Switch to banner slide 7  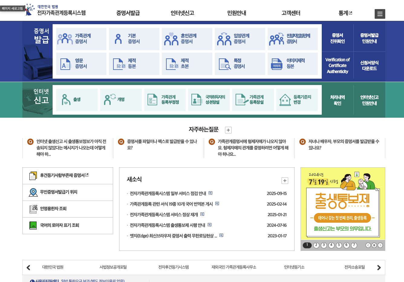point(354,245)
